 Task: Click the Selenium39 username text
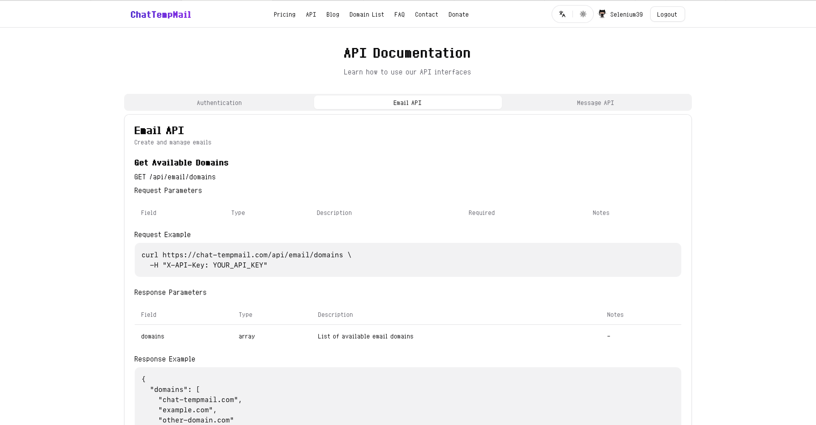(626, 14)
